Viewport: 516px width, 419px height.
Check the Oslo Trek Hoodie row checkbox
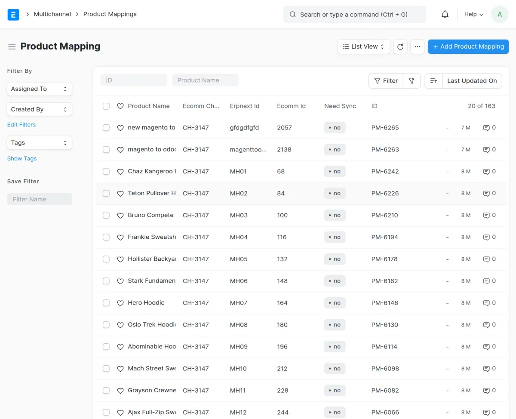pyautogui.click(x=106, y=325)
